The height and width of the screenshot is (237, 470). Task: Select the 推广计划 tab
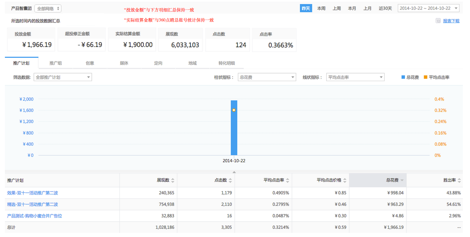[21, 63]
